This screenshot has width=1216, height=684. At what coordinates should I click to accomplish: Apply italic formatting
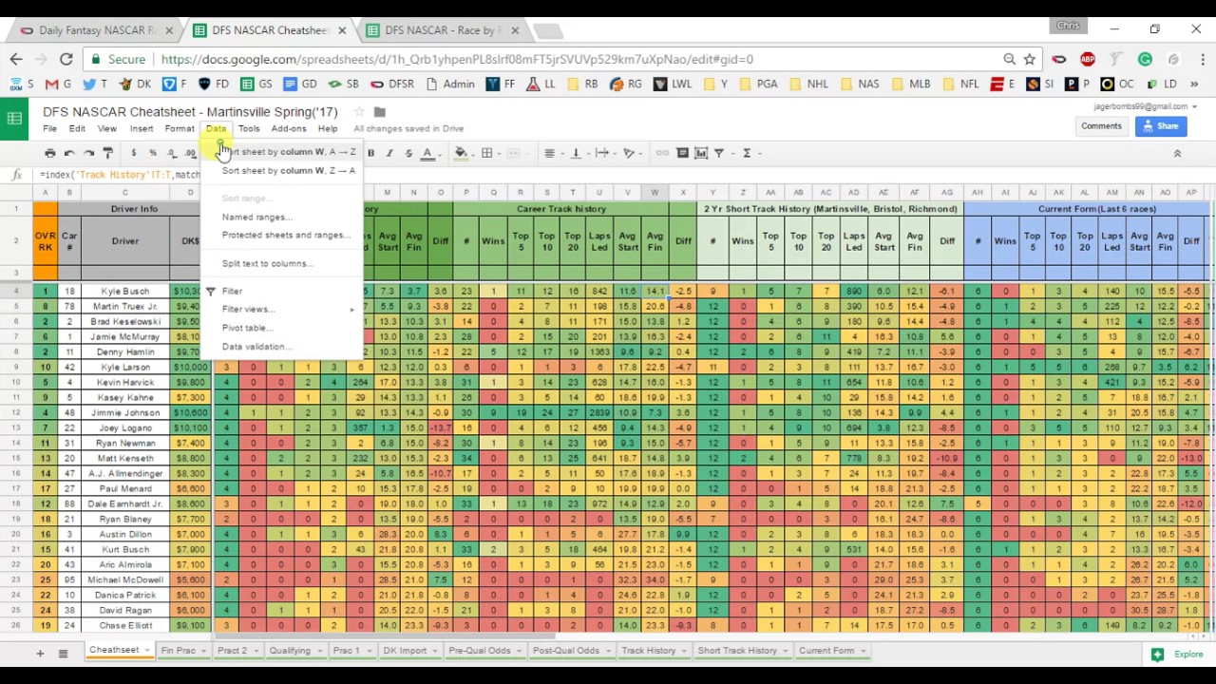[x=389, y=153]
